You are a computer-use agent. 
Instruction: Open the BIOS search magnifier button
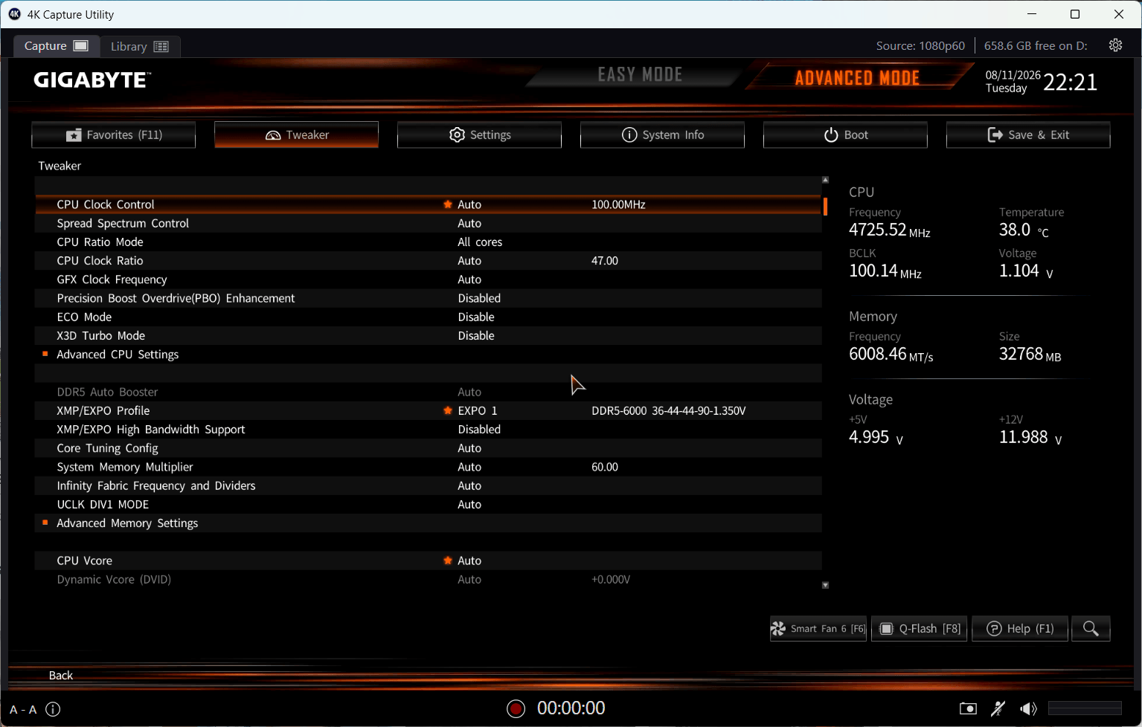pos(1091,629)
